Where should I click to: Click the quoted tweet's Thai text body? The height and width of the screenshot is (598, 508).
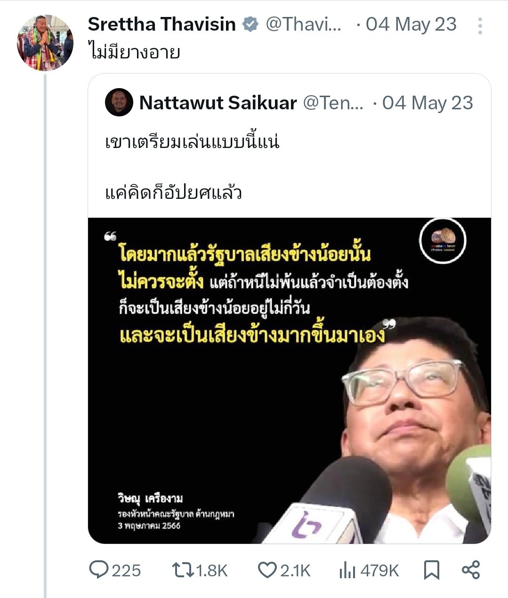[193, 167]
